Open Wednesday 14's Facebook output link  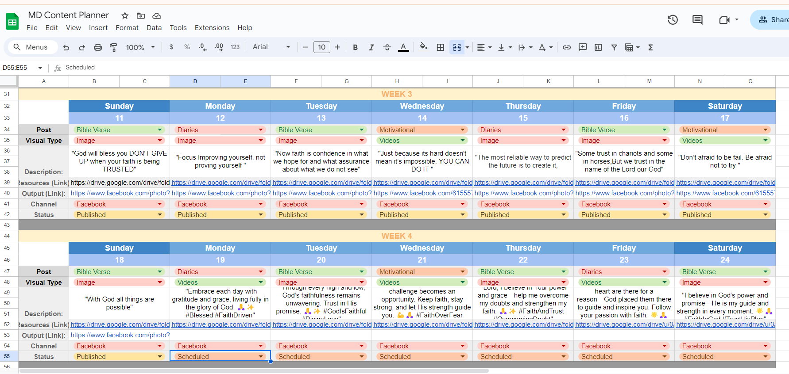[x=423, y=193]
